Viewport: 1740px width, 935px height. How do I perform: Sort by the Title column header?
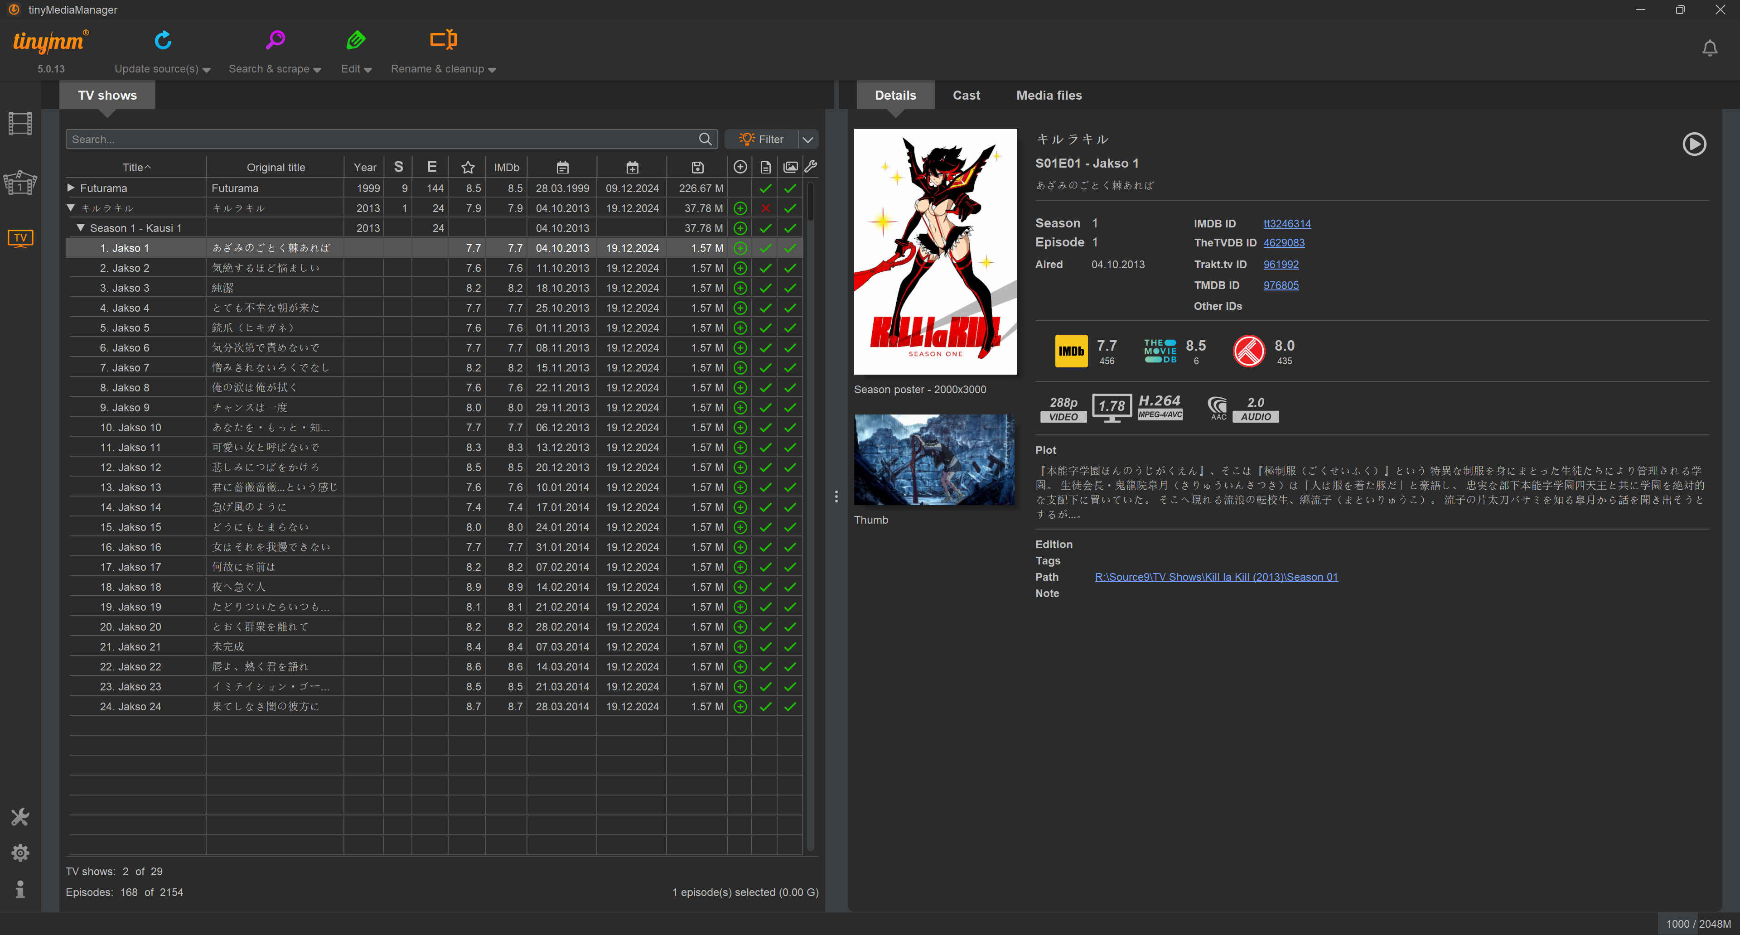point(136,168)
